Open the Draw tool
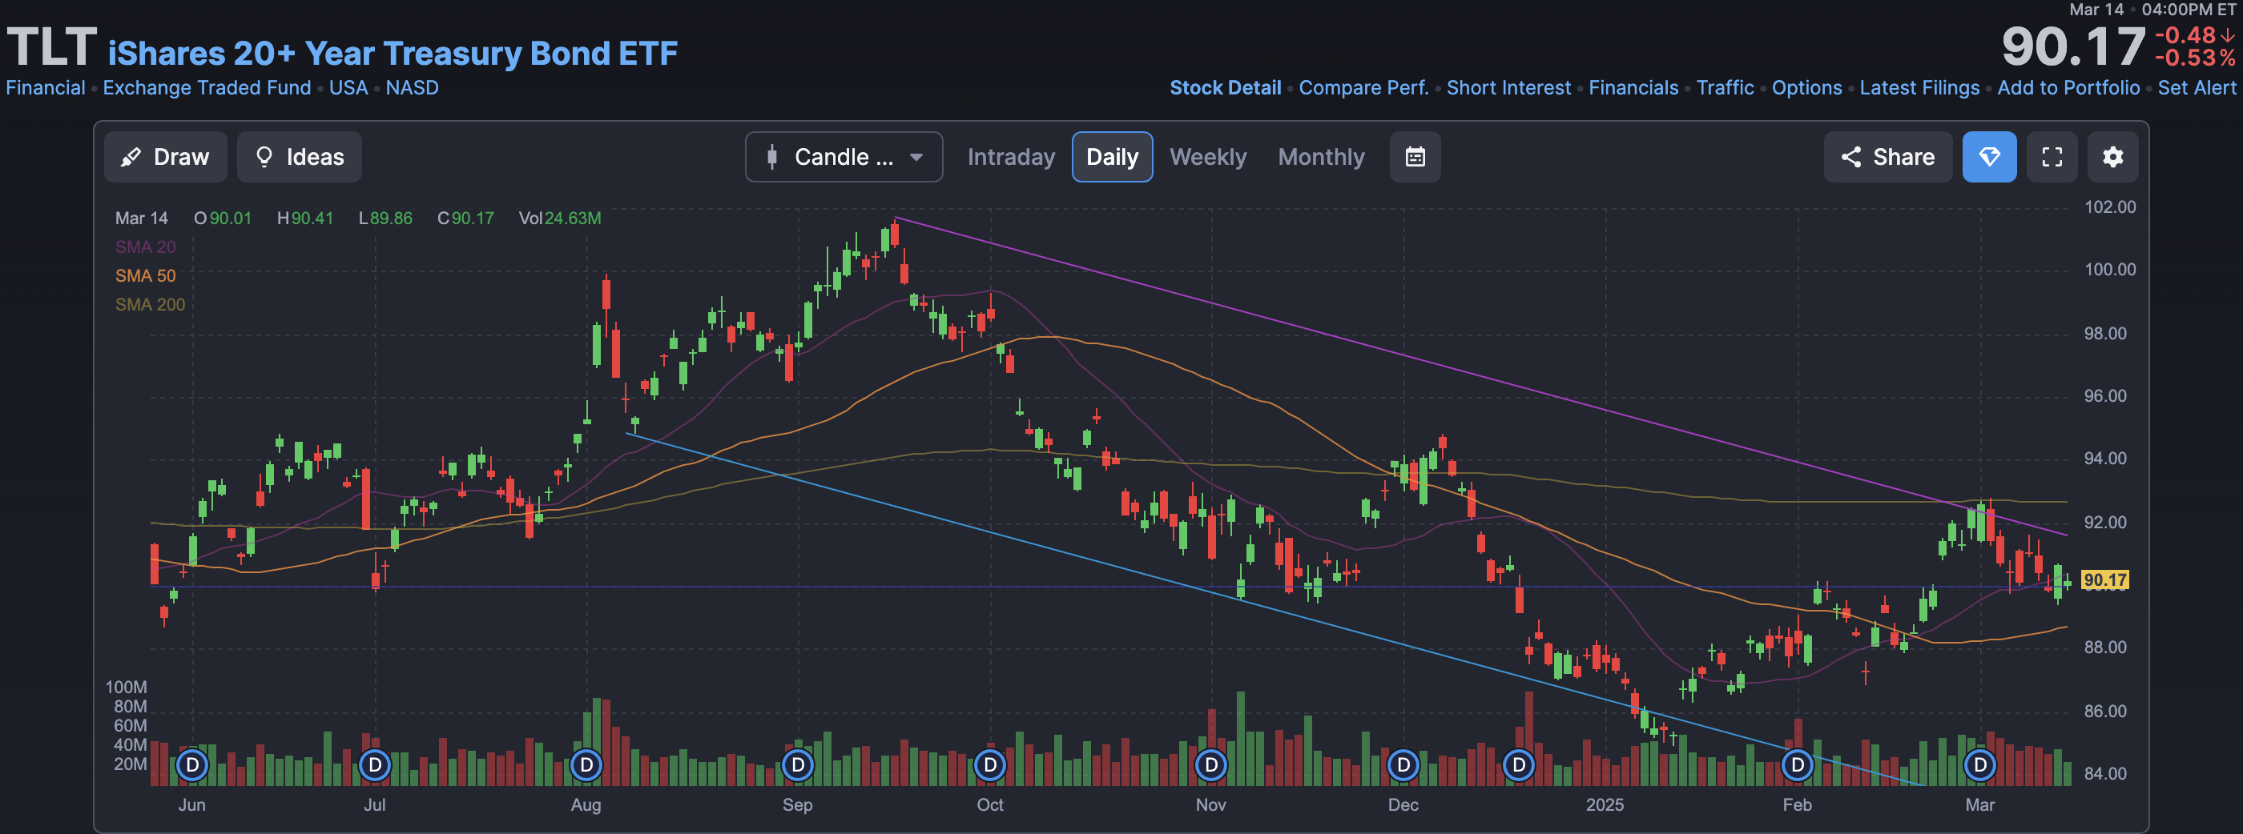Viewport: 2243px width, 834px height. [x=166, y=158]
